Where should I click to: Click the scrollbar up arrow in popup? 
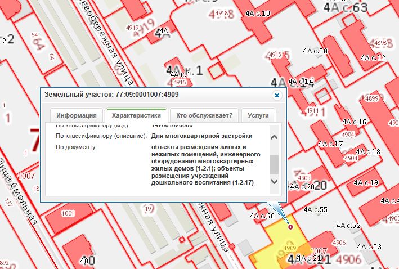pyautogui.click(x=275, y=137)
